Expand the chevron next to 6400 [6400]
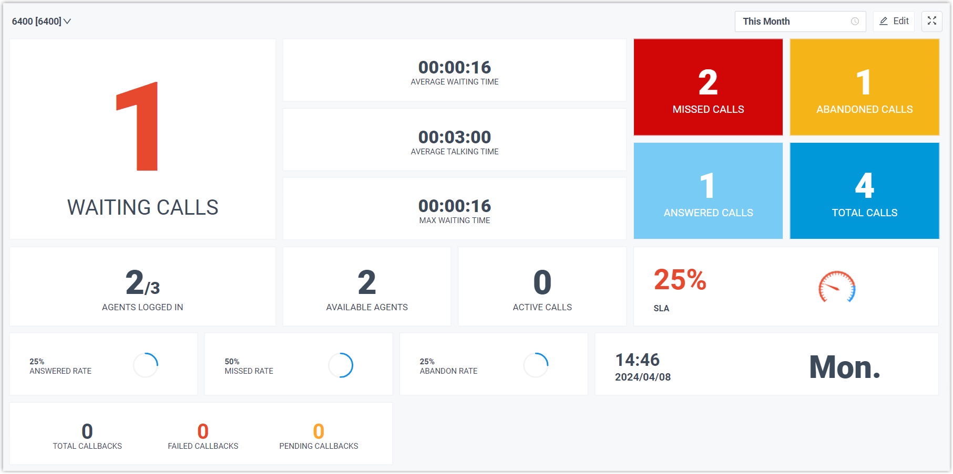The width and height of the screenshot is (953, 474). [x=68, y=22]
